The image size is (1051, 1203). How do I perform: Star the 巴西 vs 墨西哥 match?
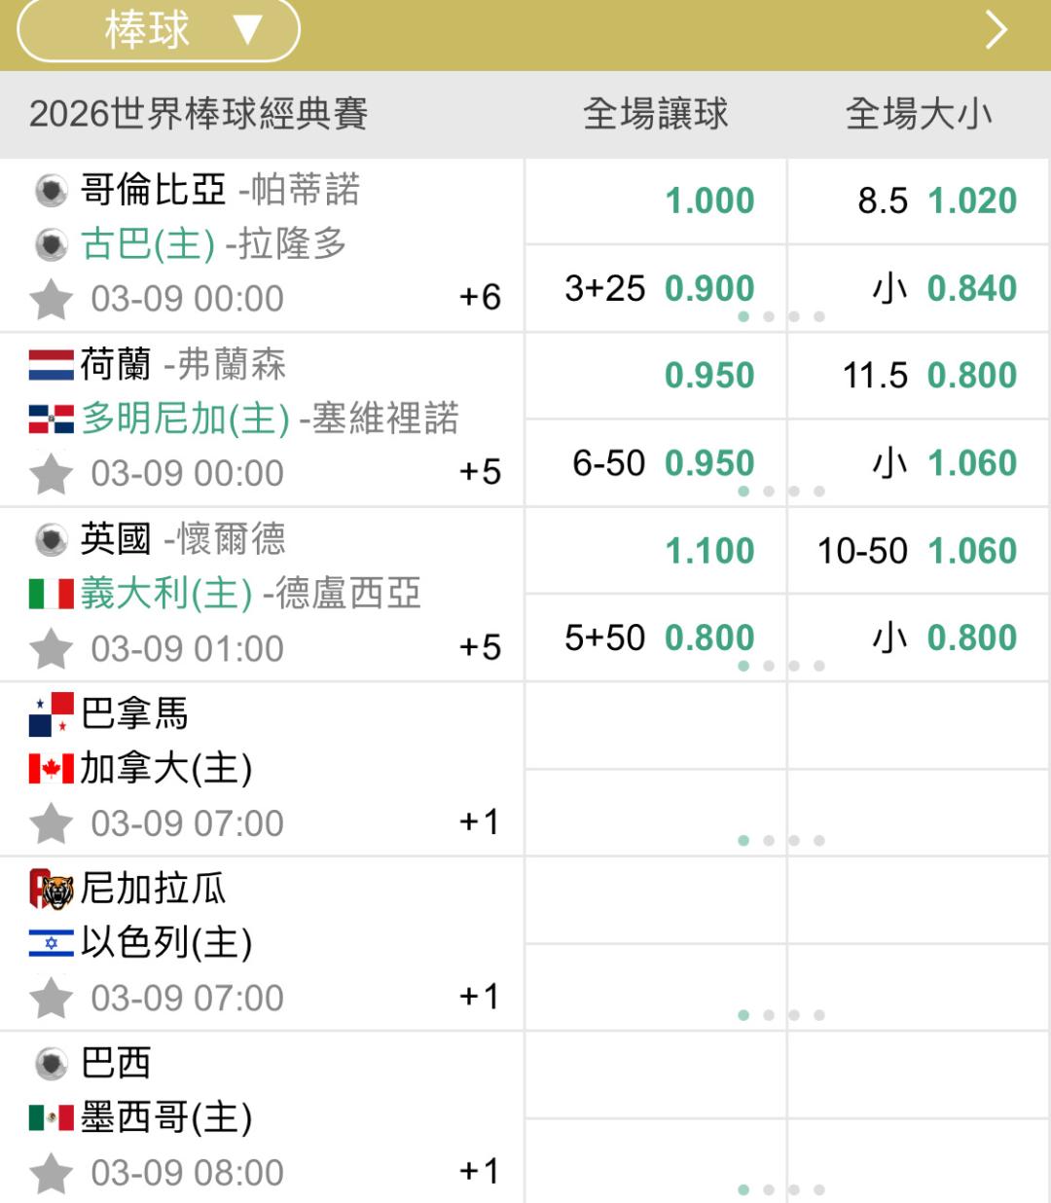coord(52,1173)
